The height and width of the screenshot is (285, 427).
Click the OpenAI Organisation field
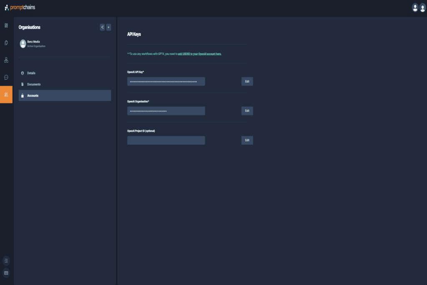[166, 111]
